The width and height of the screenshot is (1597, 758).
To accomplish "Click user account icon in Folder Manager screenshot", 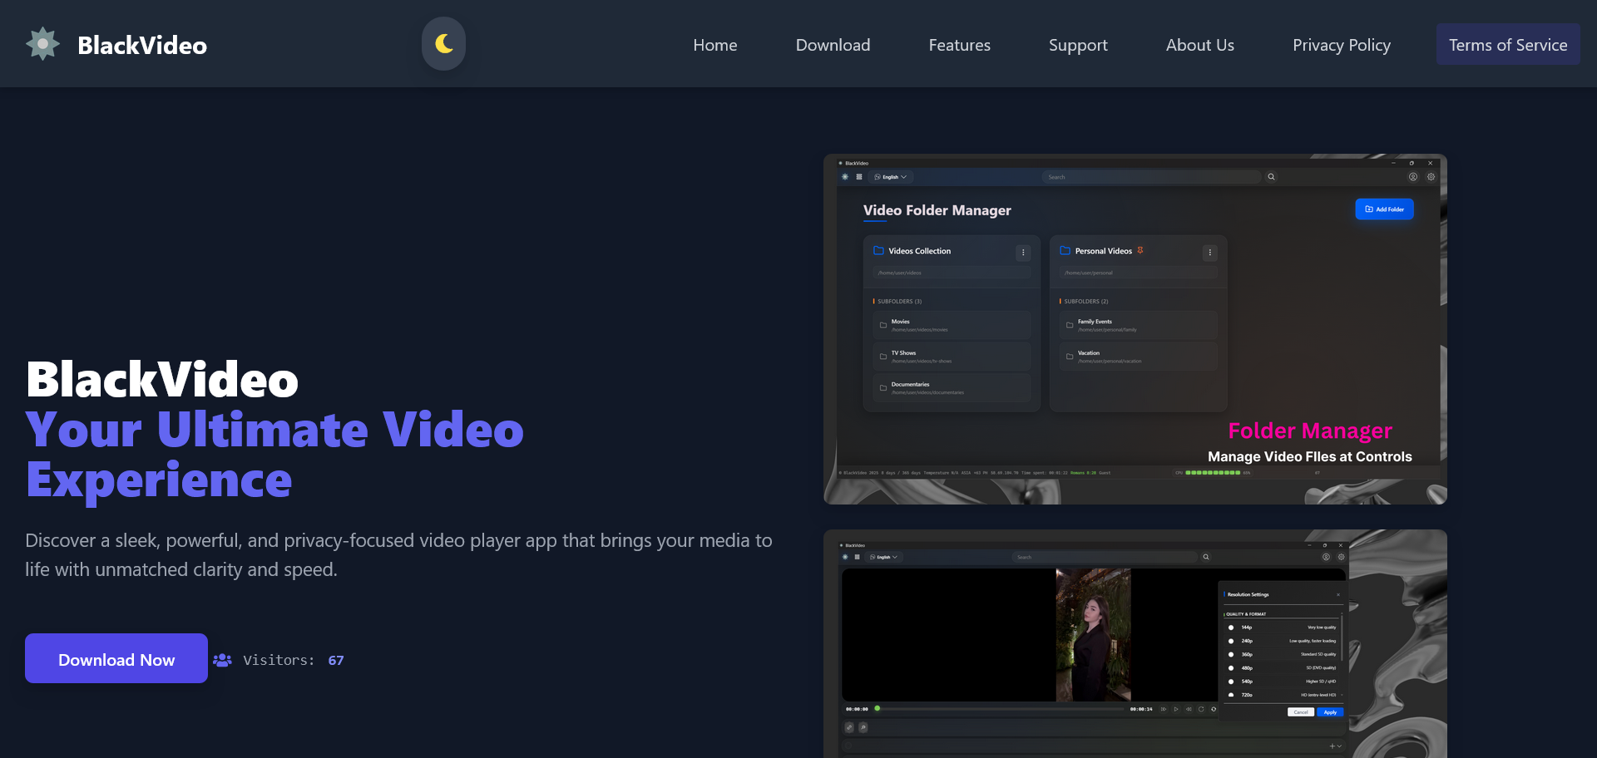I will click(1412, 176).
